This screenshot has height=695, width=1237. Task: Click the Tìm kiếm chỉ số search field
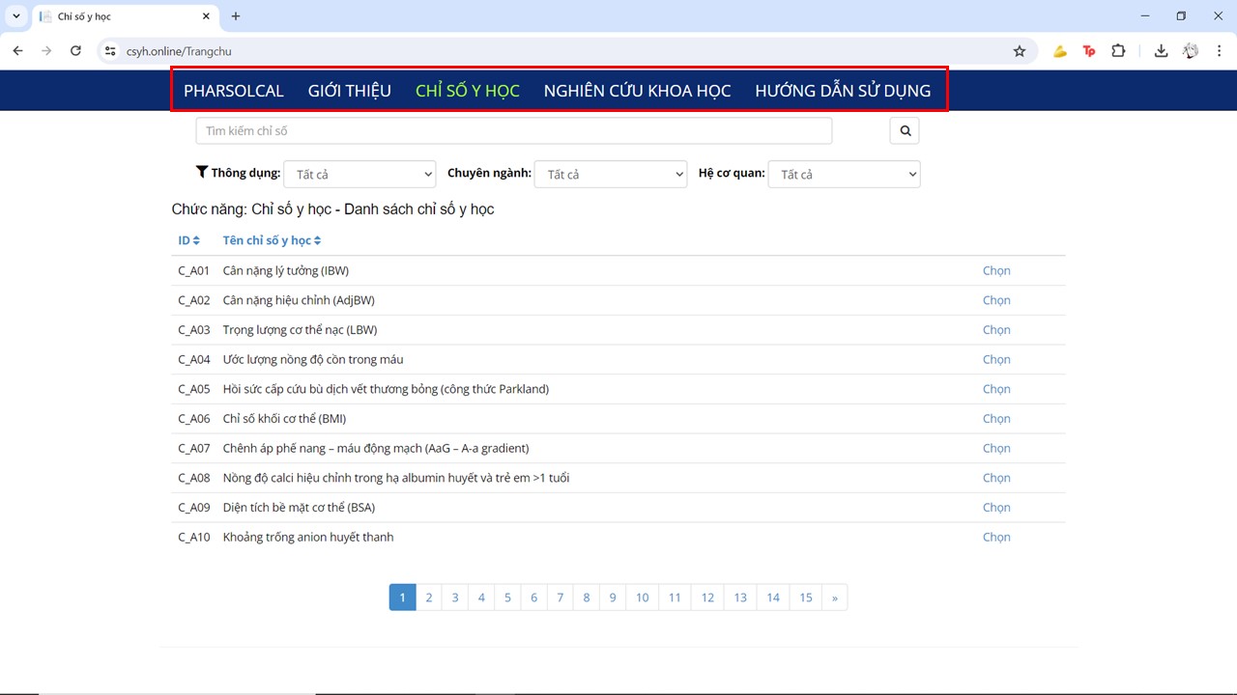point(513,130)
